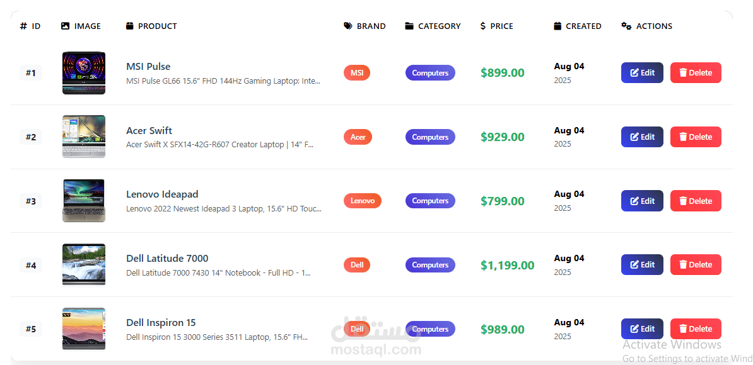
Task: Click the dollar sign icon beside PRICE
Action: point(482,26)
